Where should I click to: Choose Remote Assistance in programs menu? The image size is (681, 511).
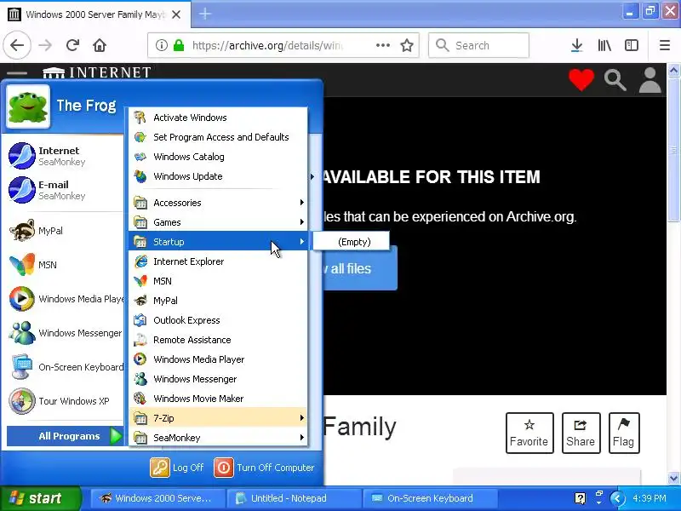[x=218, y=339]
